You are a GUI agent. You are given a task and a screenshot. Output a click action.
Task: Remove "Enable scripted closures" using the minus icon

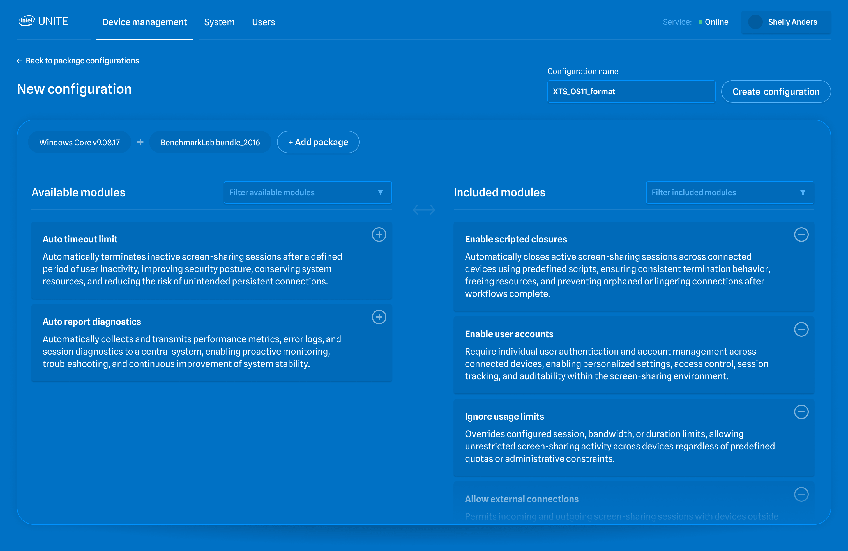pos(802,235)
